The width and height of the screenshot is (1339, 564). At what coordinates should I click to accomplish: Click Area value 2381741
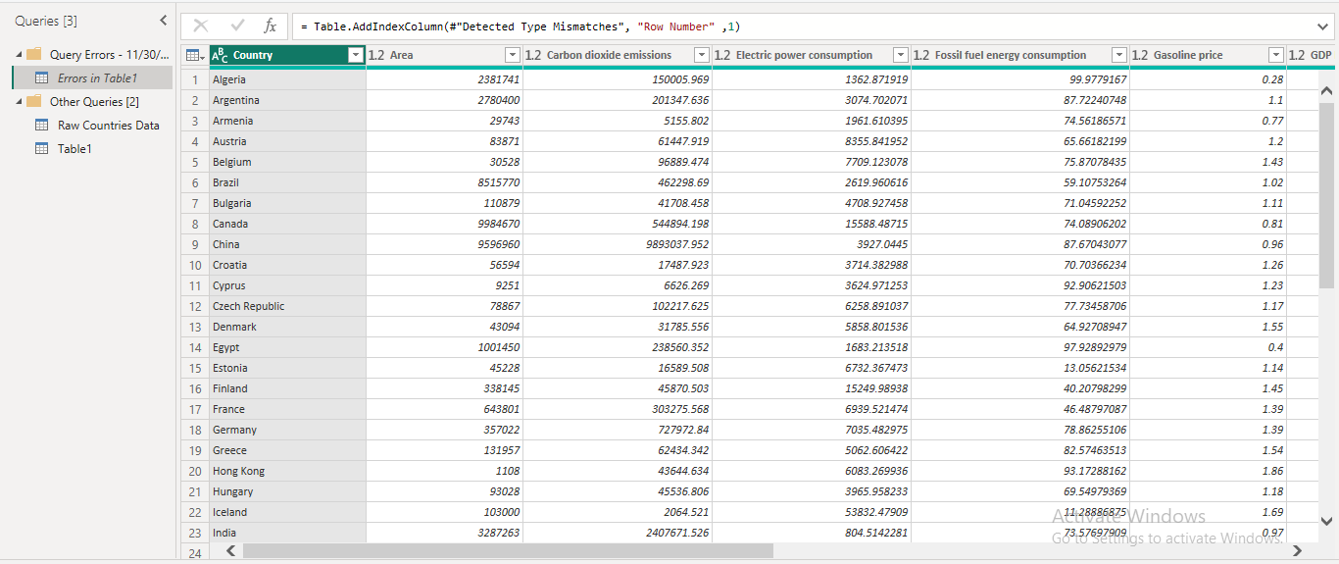498,79
